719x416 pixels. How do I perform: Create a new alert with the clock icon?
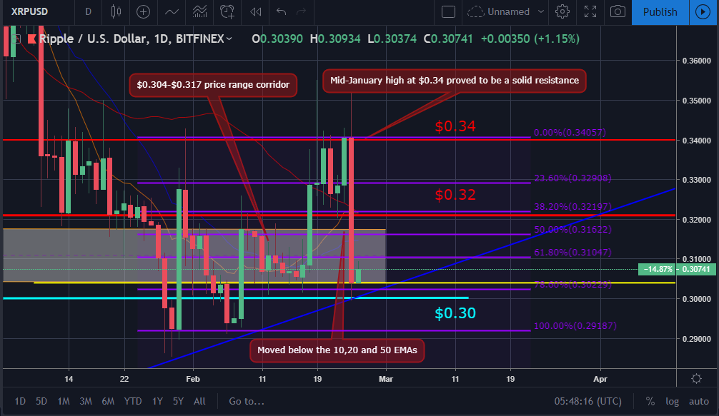[227, 12]
